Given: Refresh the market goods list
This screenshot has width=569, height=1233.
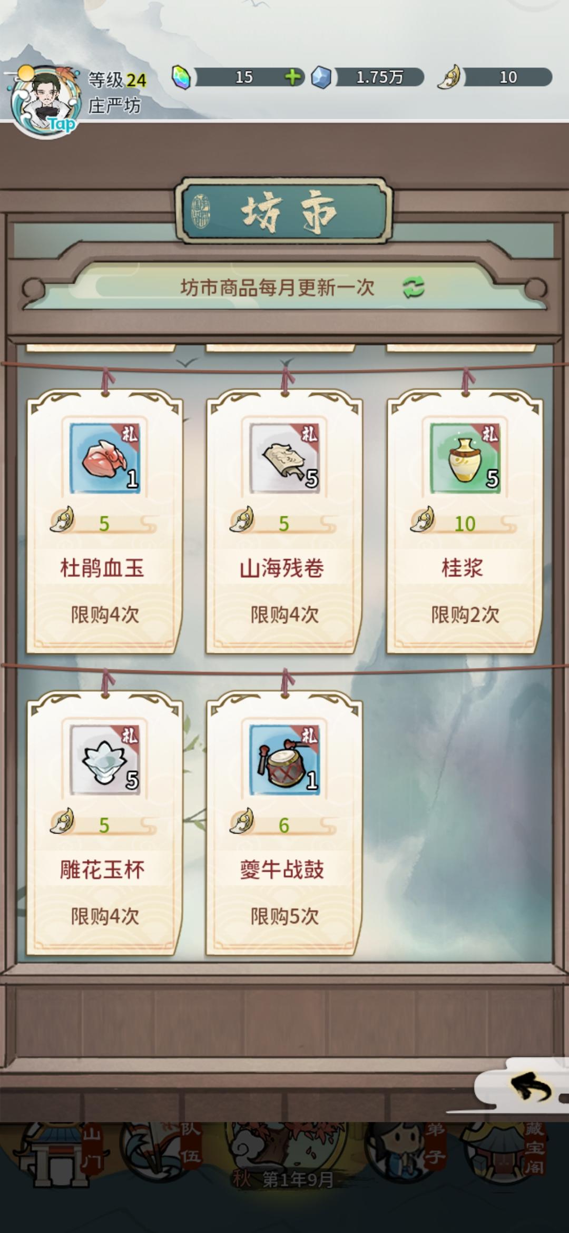Looking at the screenshot, I should click(414, 287).
